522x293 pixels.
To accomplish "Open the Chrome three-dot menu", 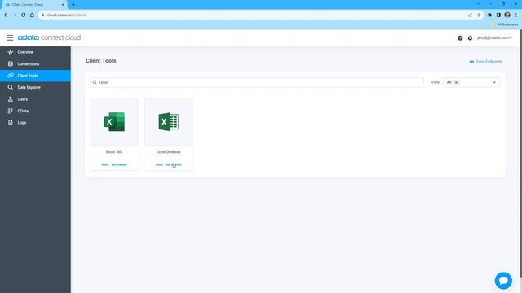I will tap(516, 15).
